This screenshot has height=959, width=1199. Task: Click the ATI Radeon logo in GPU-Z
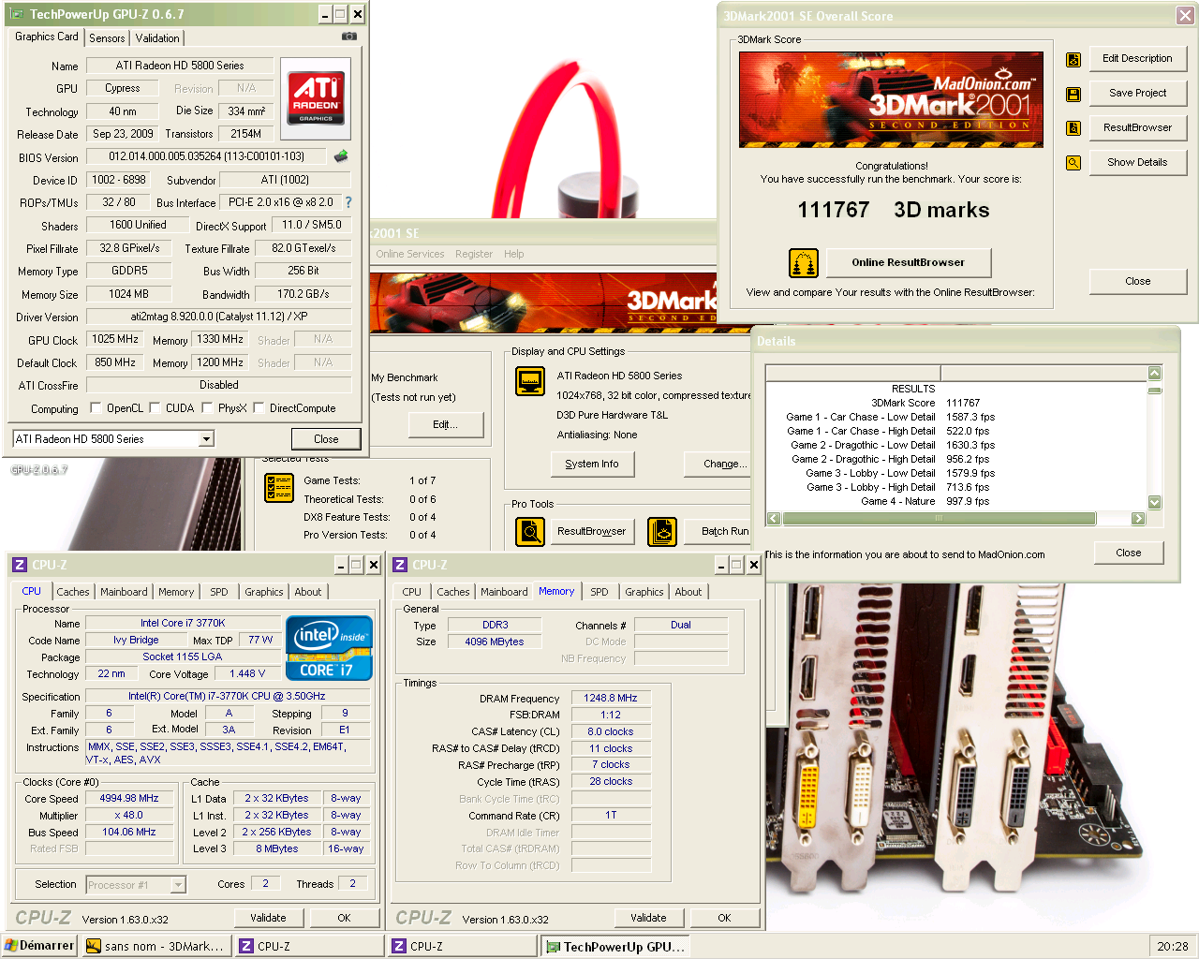tap(317, 97)
